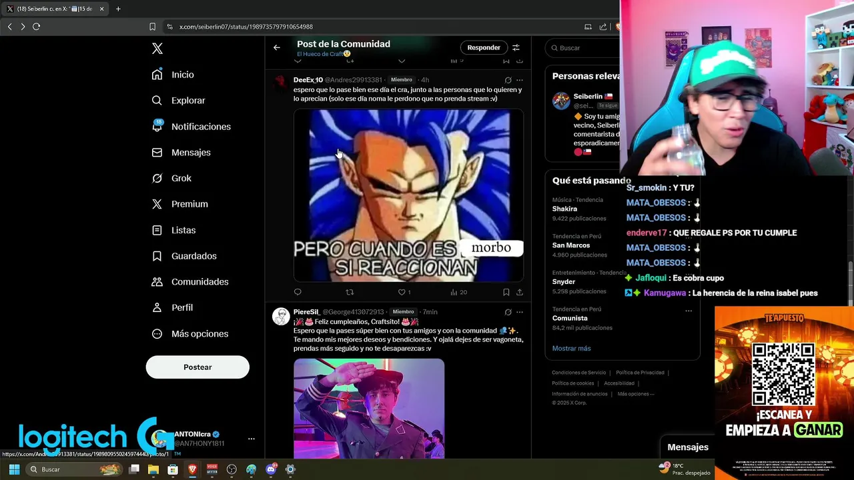Open El Hueco de Craft community link
The width and height of the screenshot is (854, 480).
coord(324,54)
